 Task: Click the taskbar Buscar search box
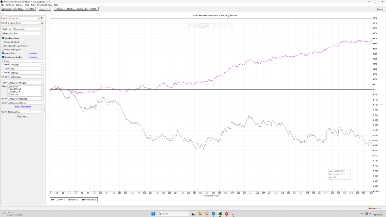tap(173, 214)
